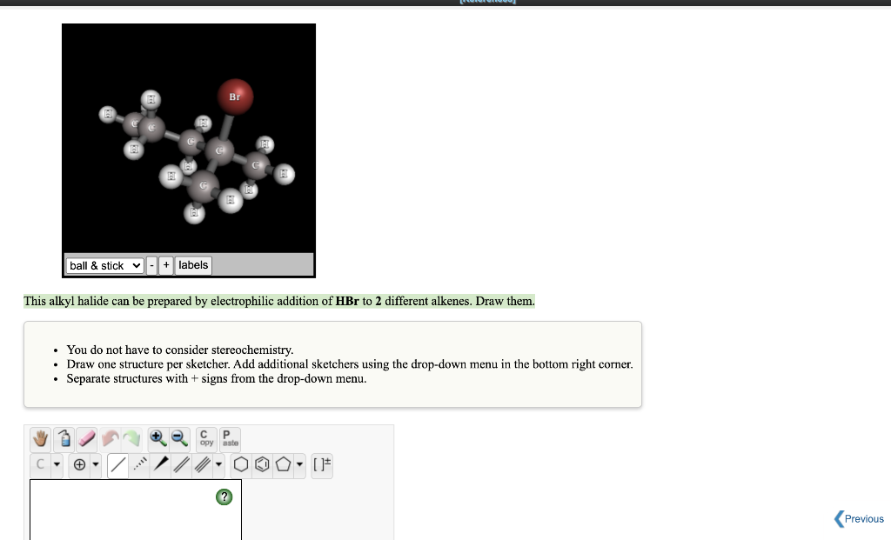The width and height of the screenshot is (891, 540).
Task: Select the dashed recessed bond tool
Action: (139, 464)
